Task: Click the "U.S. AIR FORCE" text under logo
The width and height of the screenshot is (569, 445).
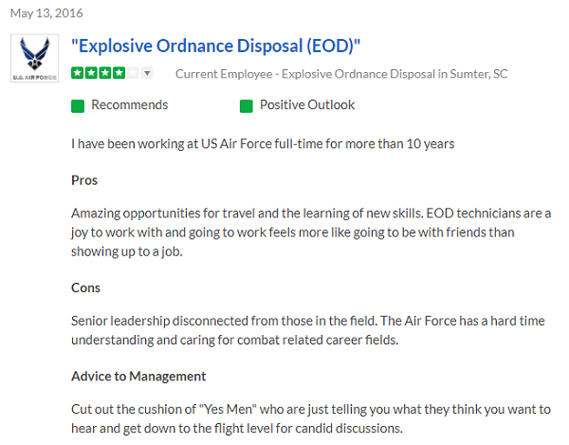Action: click(x=33, y=77)
